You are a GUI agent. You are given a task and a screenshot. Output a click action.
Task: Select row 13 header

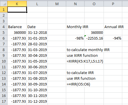pyautogui.click(x=4, y=78)
